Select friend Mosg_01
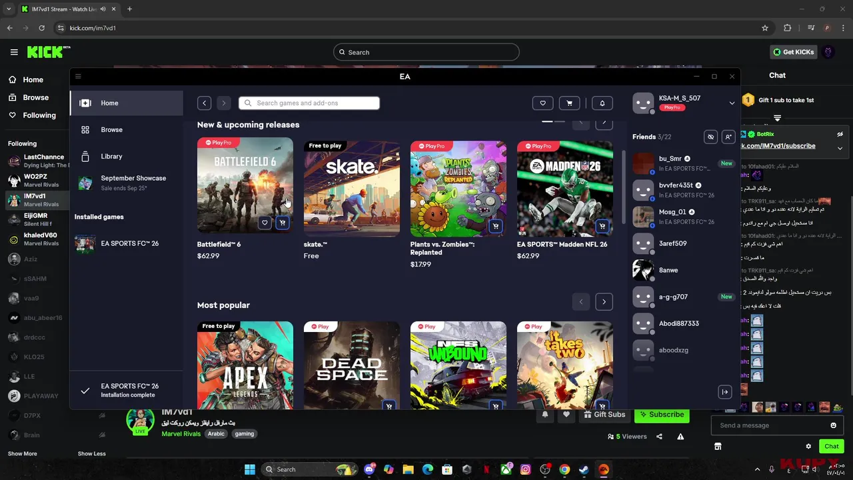Viewport: 853px width, 480px height. (x=684, y=217)
